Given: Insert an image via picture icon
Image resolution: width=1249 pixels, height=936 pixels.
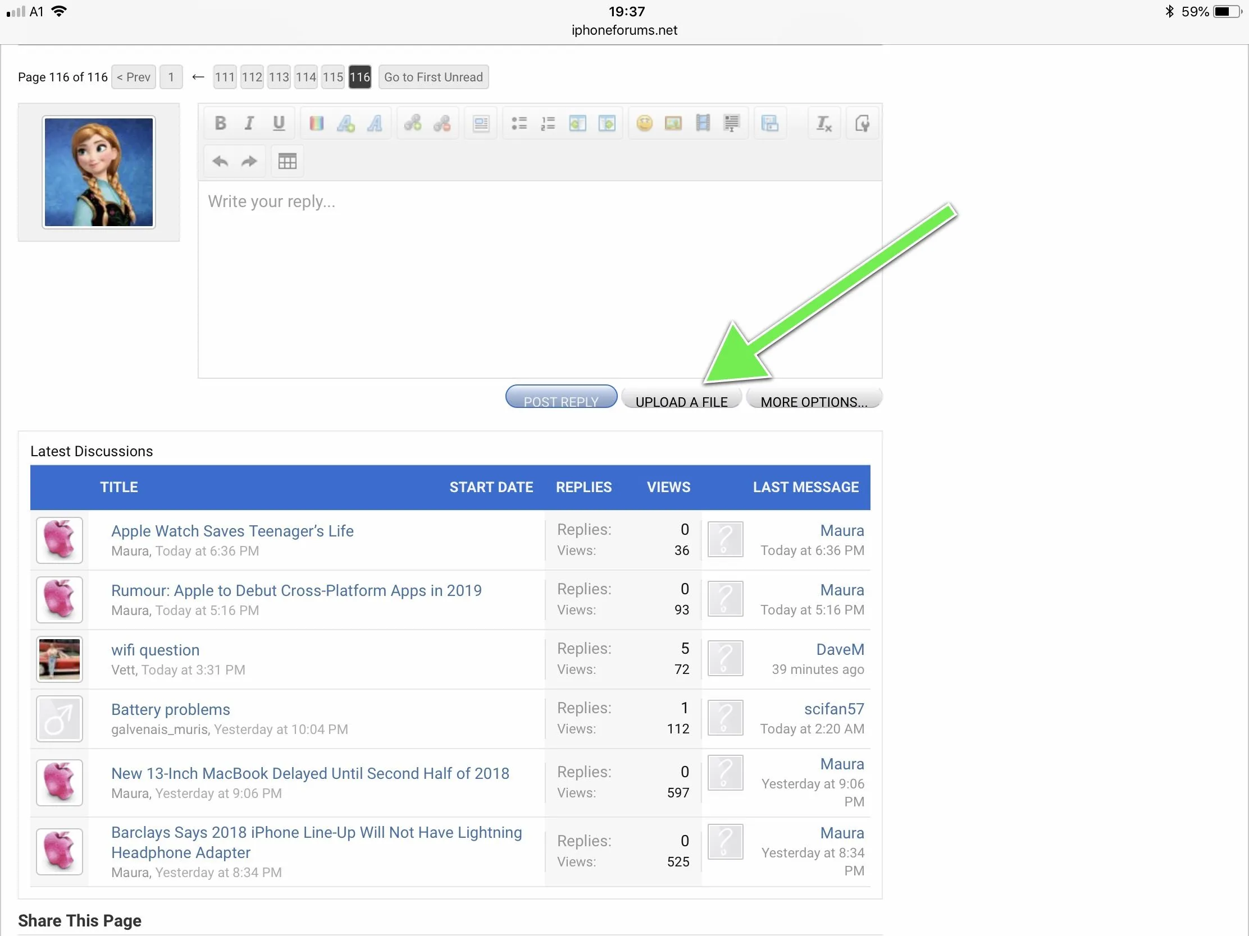Looking at the screenshot, I should [x=673, y=123].
